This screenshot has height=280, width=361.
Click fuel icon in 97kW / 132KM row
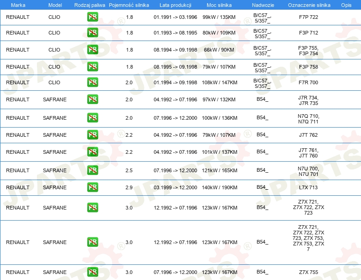coord(92,99)
